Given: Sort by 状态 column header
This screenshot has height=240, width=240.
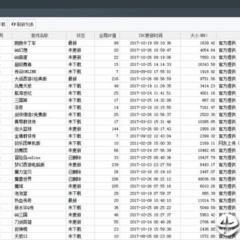Looking at the screenshot, I should tap(81, 35).
